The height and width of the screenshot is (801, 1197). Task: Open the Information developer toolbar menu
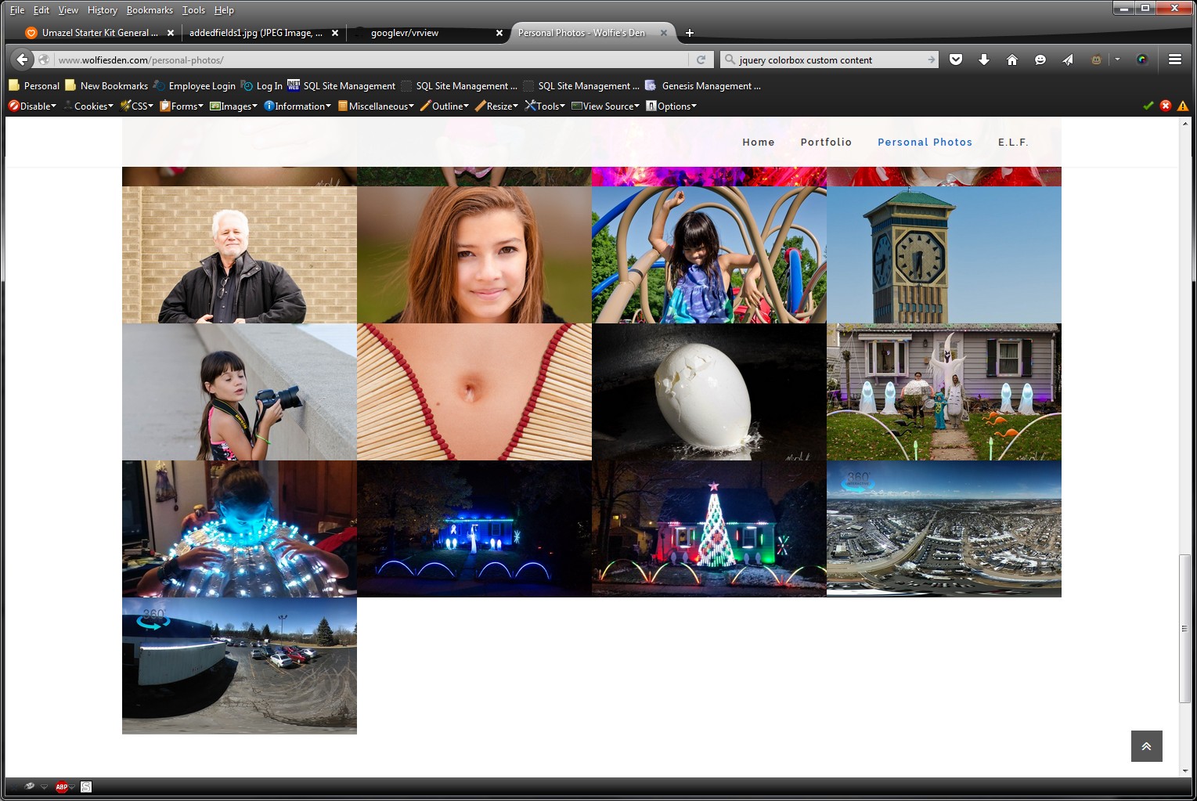pyautogui.click(x=297, y=106)
